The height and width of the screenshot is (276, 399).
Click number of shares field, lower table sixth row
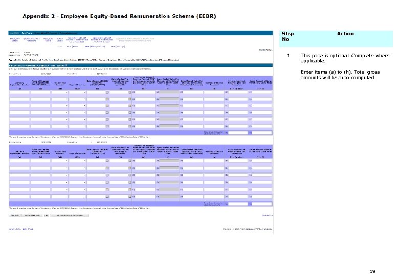tap(214, 197)
